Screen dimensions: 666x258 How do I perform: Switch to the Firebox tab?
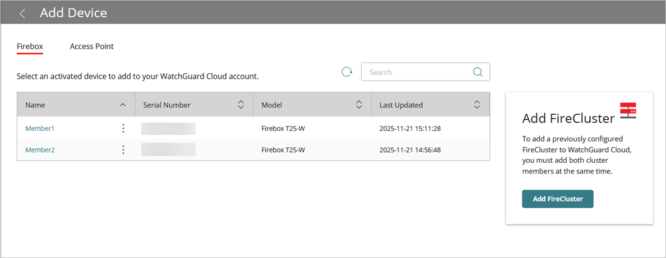pyautogui.click(x=30, y=46)
